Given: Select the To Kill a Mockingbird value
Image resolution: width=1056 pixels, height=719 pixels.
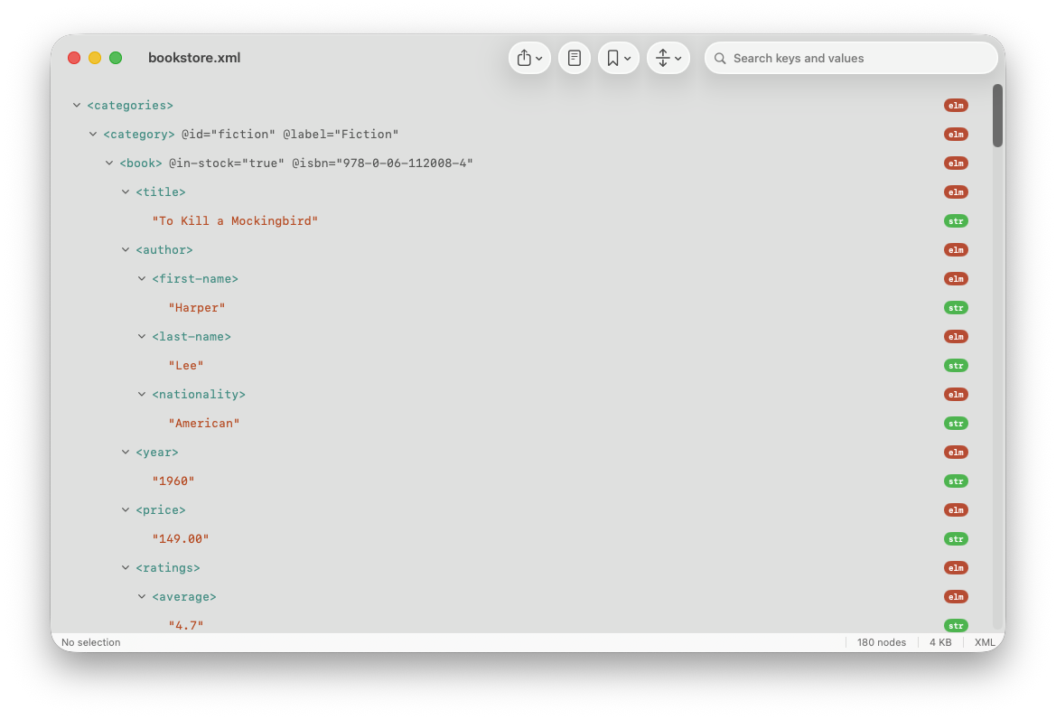Looking at the screenshot, I should coord(235,220).
